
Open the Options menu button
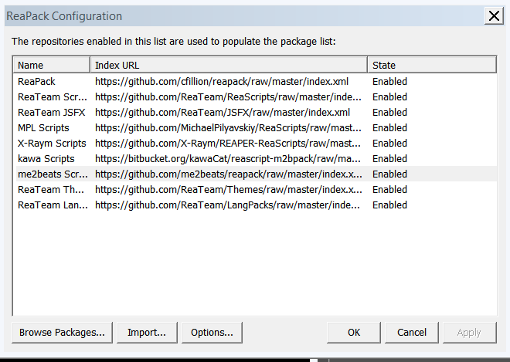point(212,333)
